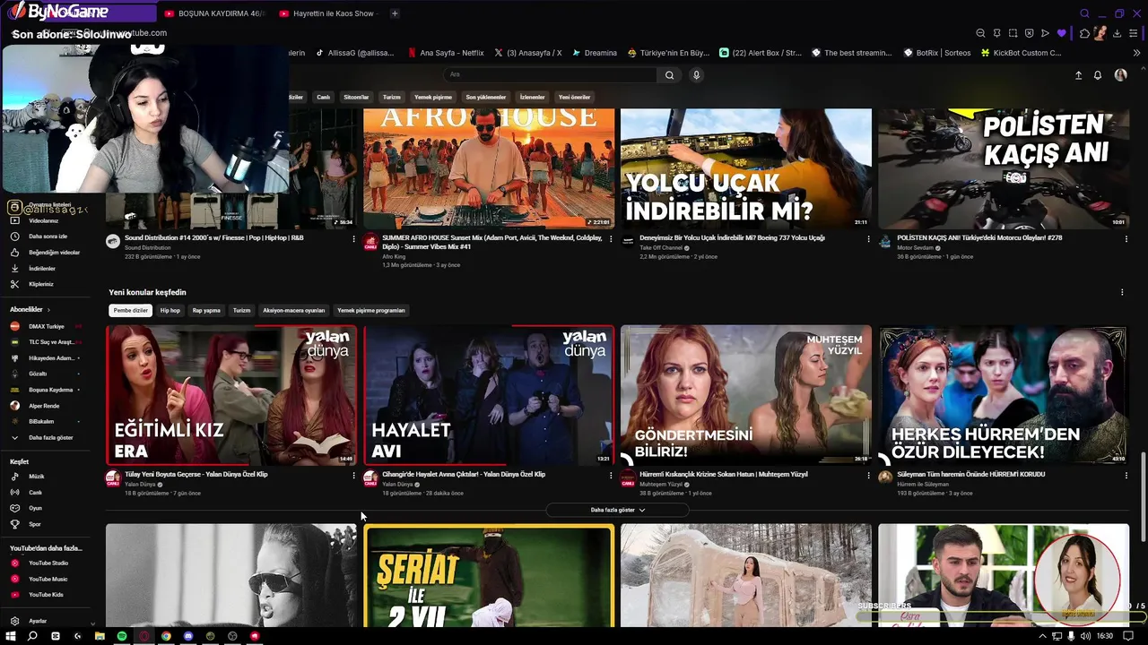Open options menu for Polisten Kaçış Anı video
The width and height of the screenshot is (1148, 645).
1126,239
